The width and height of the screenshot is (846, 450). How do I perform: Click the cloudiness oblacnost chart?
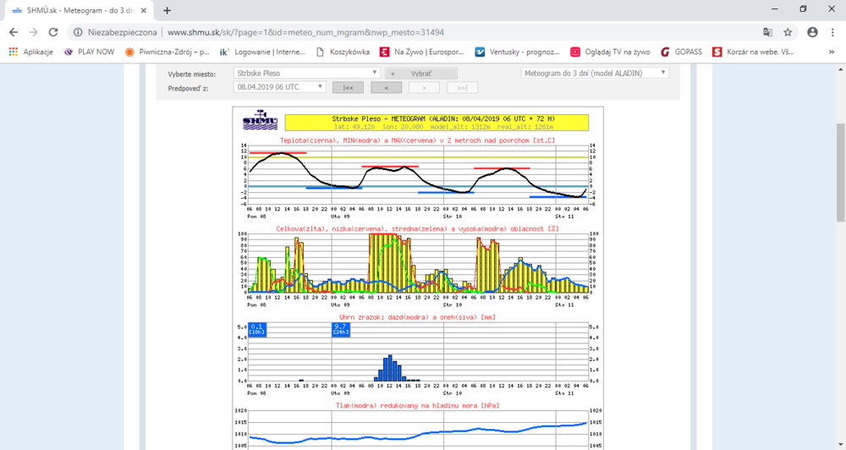(418, 263)
